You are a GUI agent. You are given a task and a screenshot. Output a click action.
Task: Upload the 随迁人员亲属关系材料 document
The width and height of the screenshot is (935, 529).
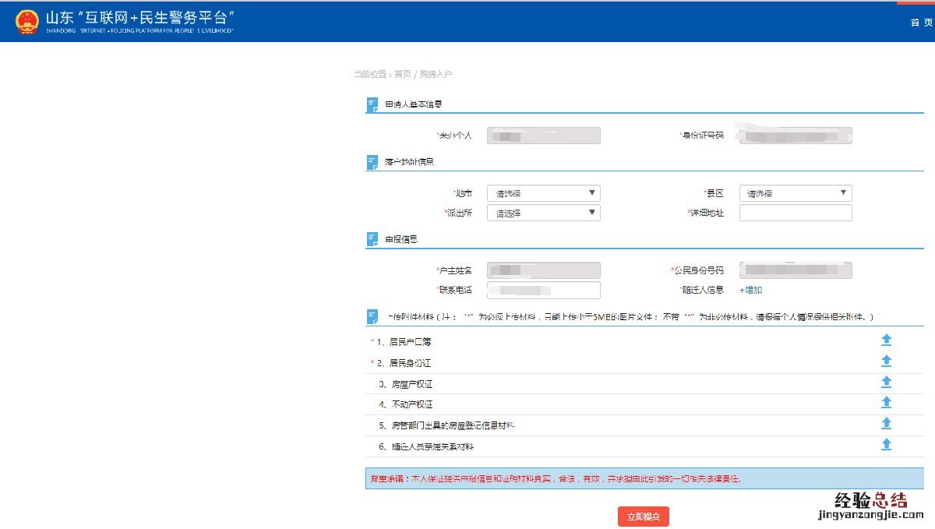886,445
